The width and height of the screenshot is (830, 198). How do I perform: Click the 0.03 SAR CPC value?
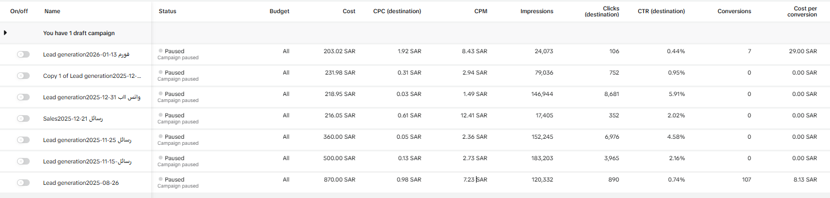pos(410,94)
